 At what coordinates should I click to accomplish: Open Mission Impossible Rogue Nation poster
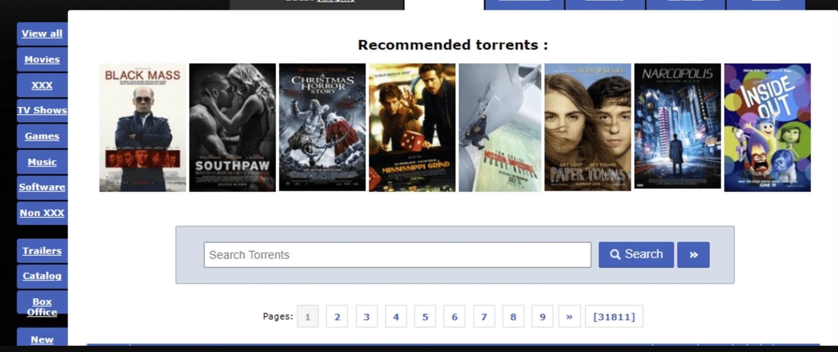[500, 128]
